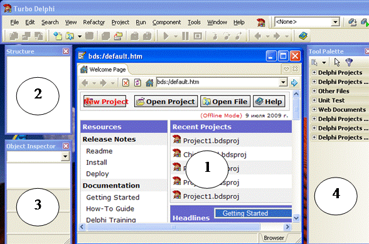Click the Open File button
Screen dimensions: 369x244
(x=225, y=102)
